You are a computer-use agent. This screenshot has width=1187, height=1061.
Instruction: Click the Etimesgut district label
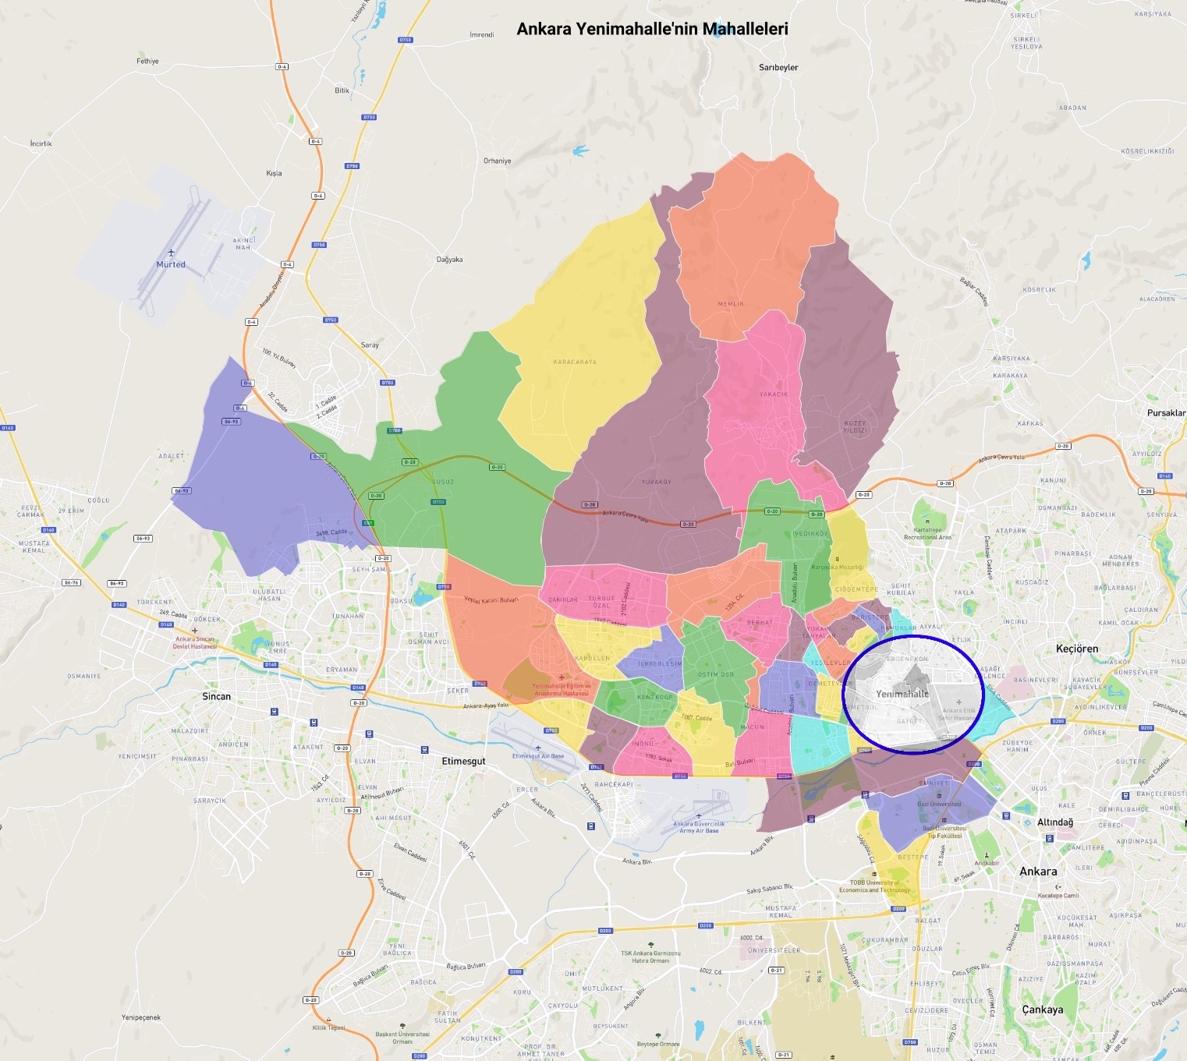pyautogui.click(x=463, y=761)
